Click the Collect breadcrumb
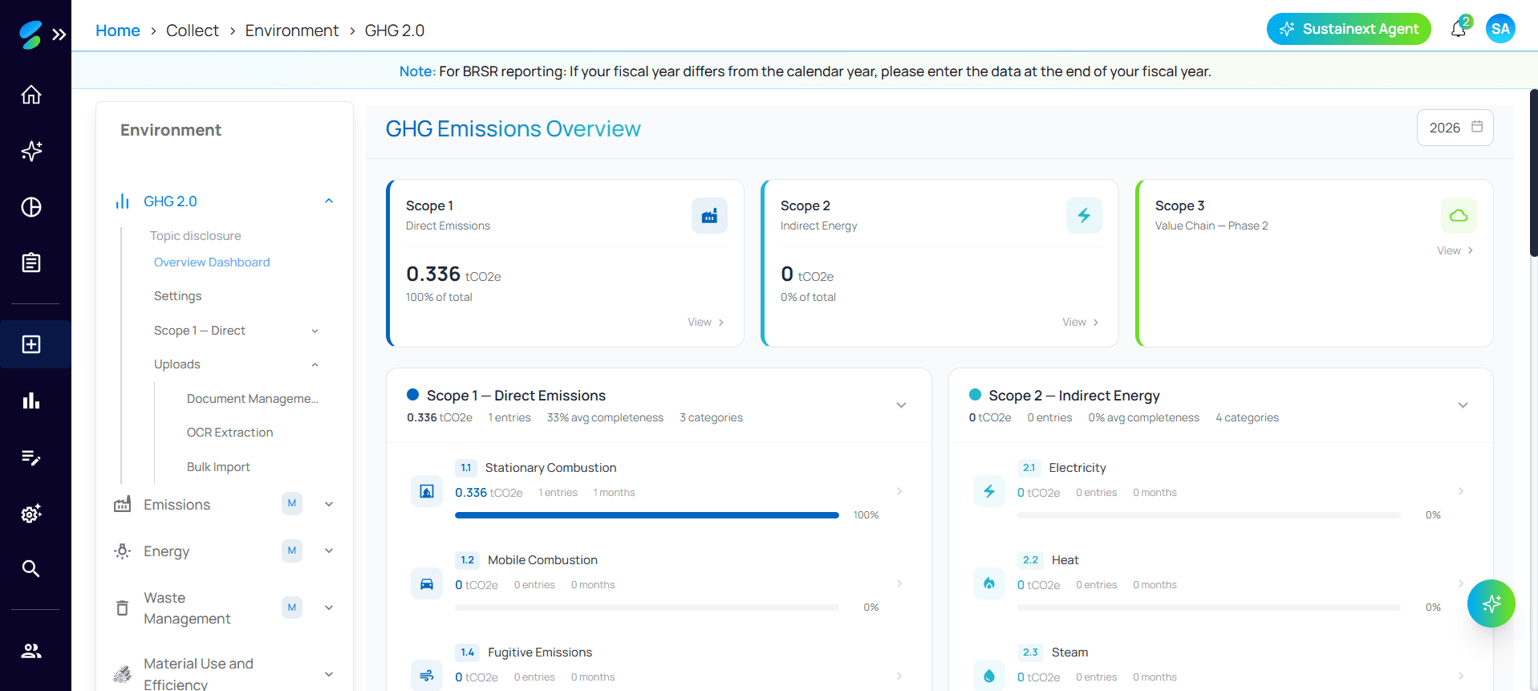This screenshot has height=691, width=1538. click(193, 30)
